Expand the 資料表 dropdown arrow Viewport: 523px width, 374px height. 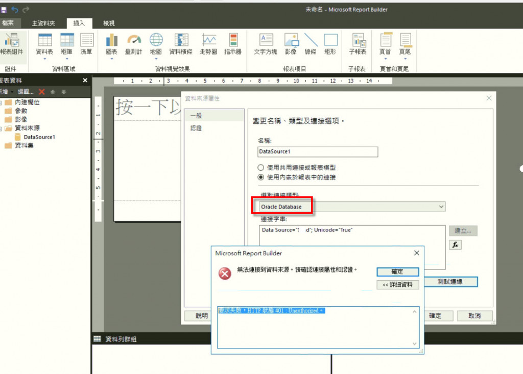[x=45, y=59]
